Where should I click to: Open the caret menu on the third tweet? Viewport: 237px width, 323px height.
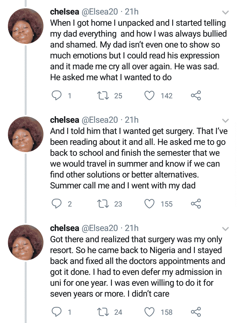225,229
